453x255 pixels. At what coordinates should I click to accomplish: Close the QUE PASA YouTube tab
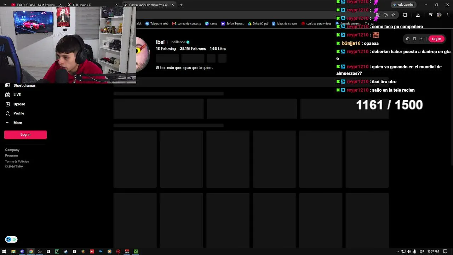coord(60,5)
